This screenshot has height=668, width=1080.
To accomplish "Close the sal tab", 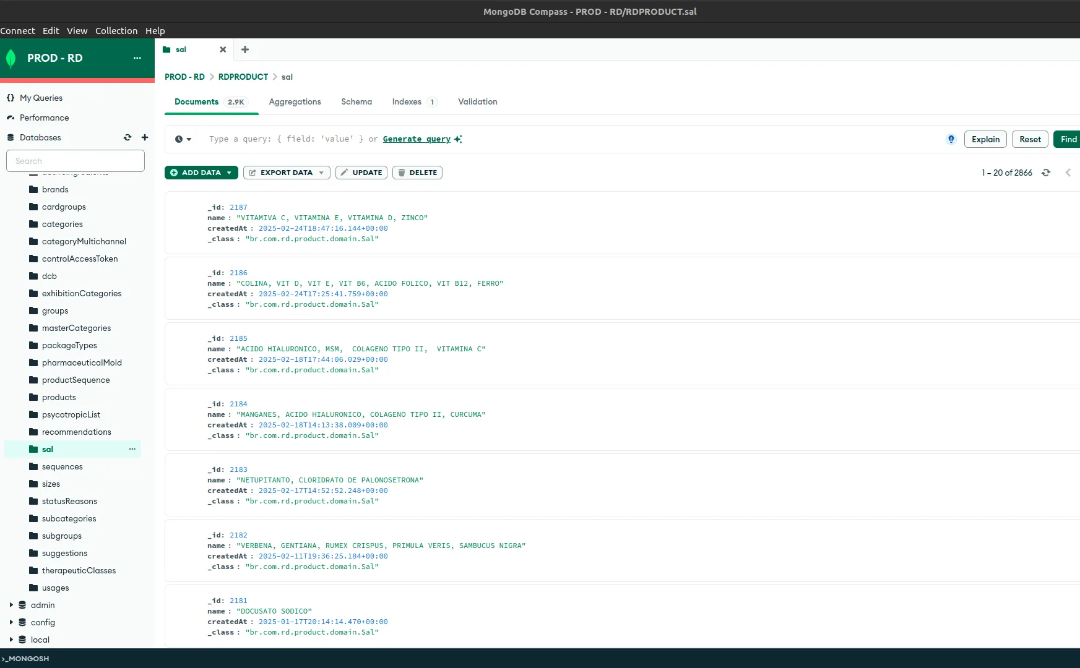I will 223,49.
